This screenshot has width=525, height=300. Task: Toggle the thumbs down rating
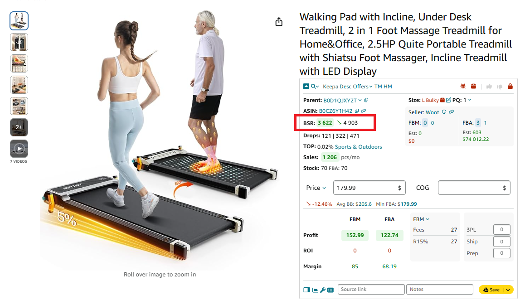[x=500, y=87]
